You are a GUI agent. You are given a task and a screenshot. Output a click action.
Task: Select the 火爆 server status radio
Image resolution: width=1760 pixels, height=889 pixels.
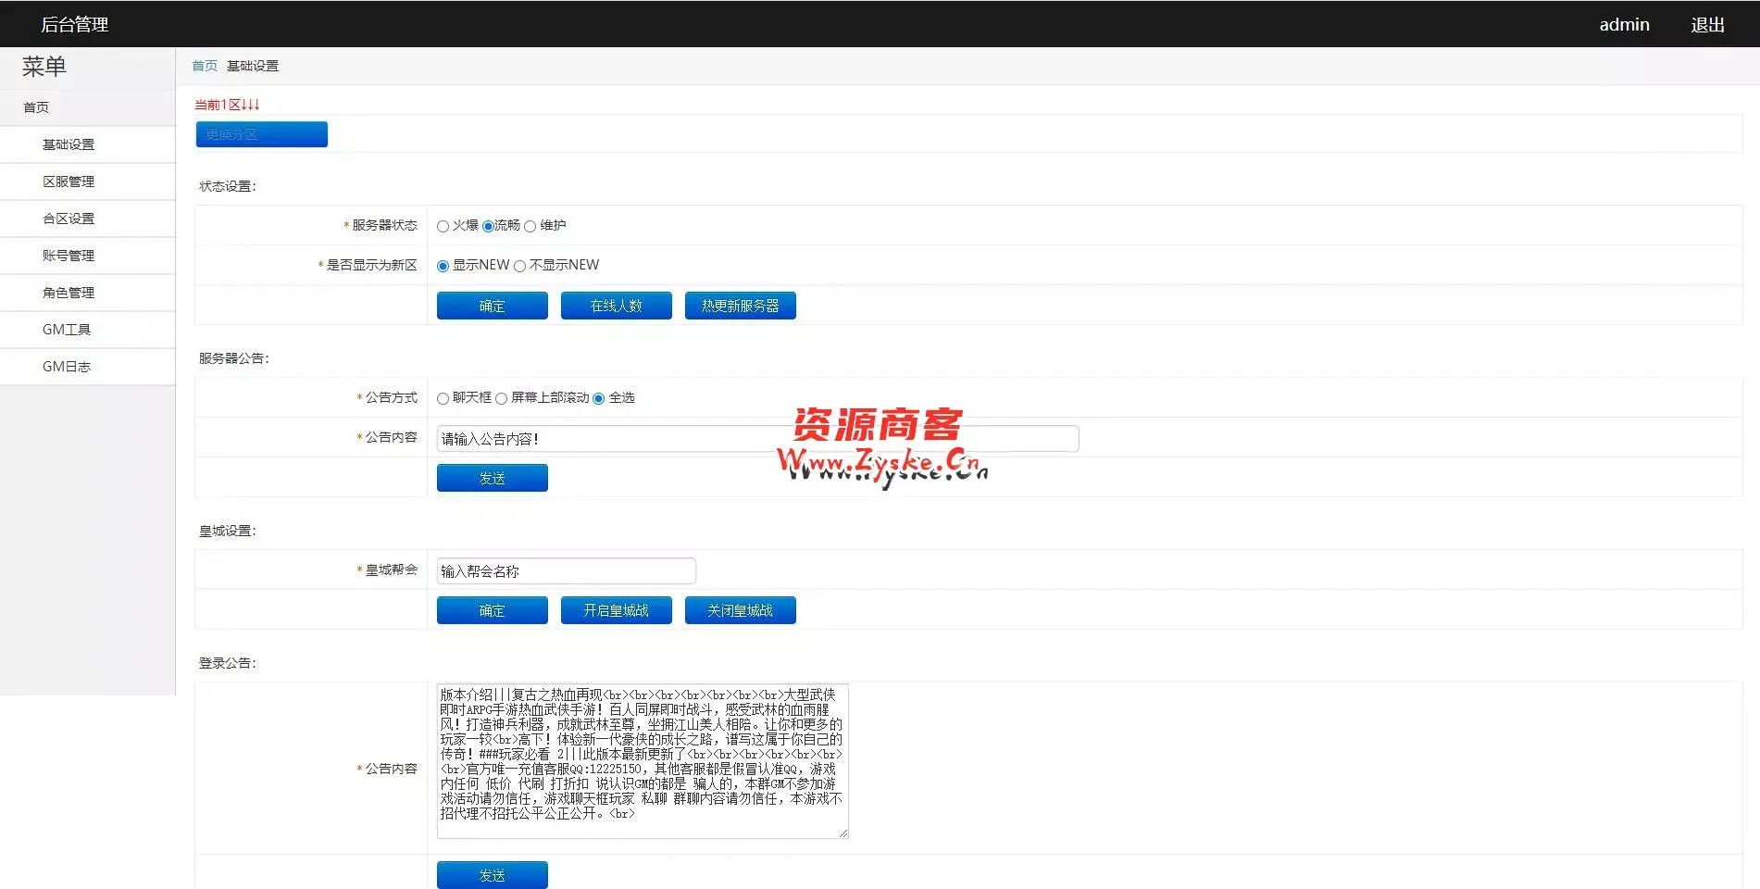(443, 226)
